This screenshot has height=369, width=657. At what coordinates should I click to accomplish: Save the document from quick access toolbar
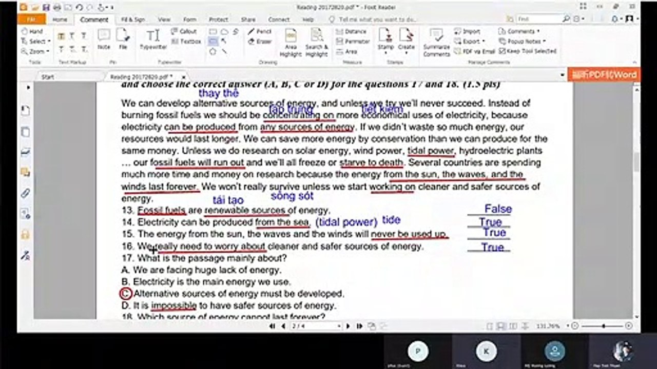[x=46, y=7]
